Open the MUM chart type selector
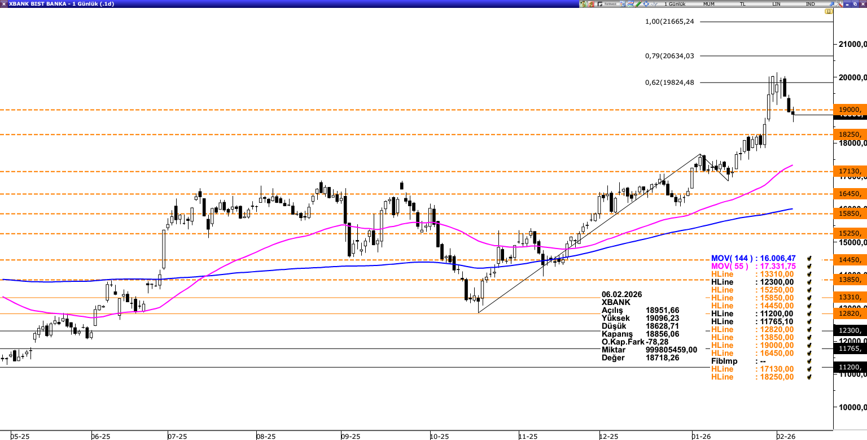 click(x=709, y=4)
